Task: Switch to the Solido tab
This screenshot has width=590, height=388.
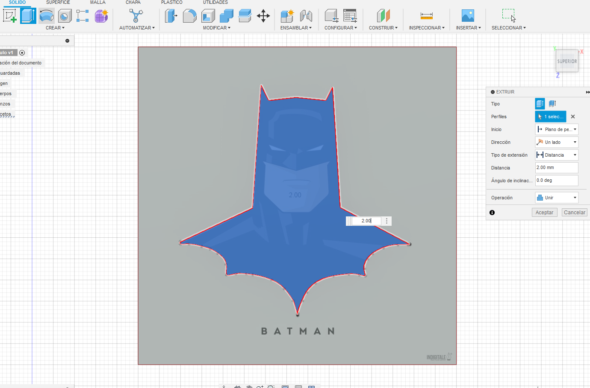Action: (18, 3)
